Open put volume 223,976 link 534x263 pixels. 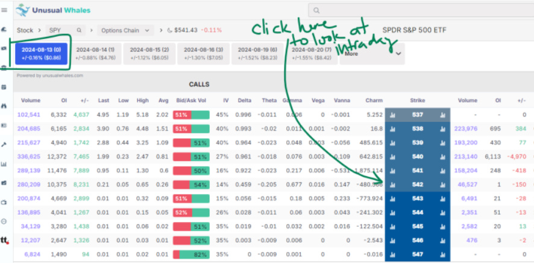(x=465, y=128)
